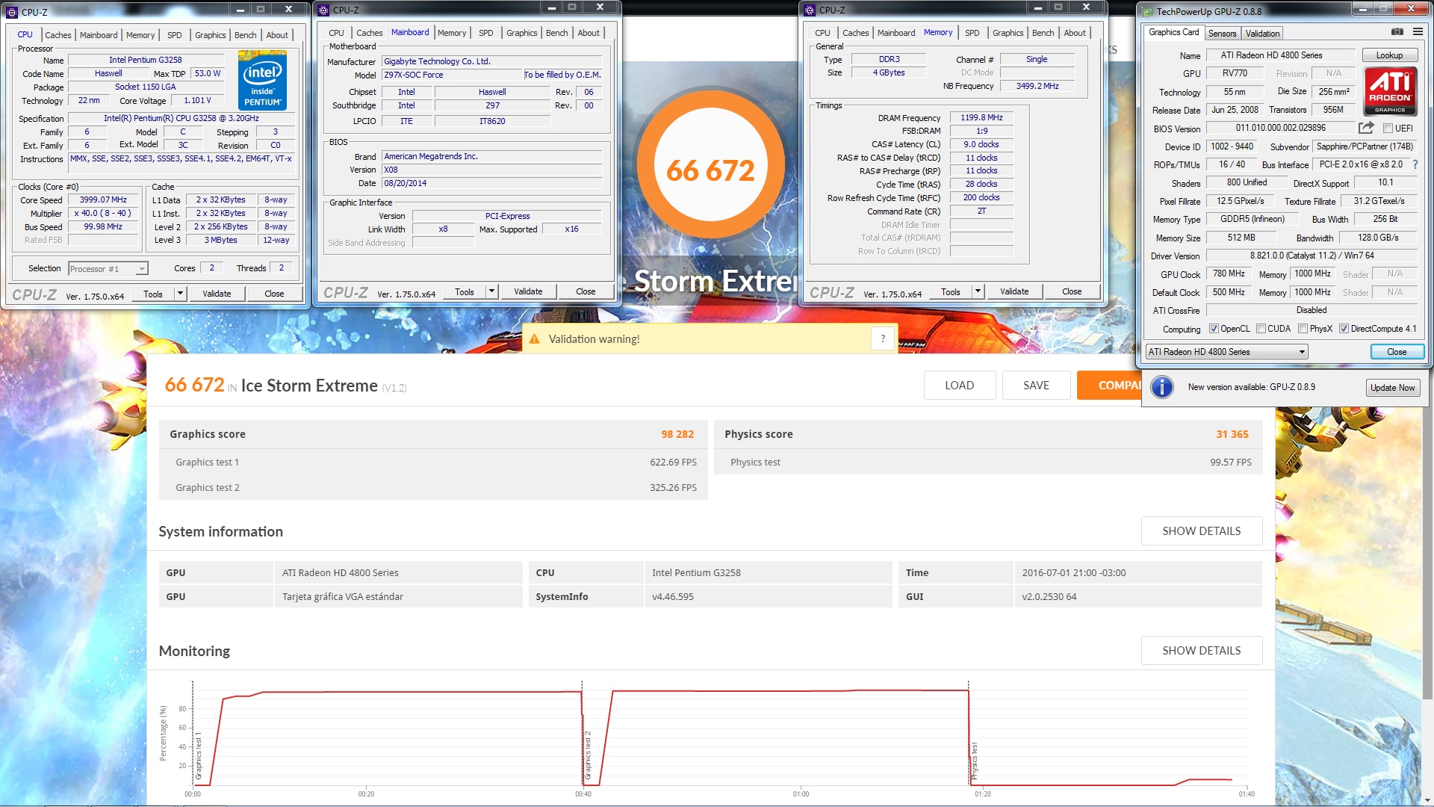The width and height of the screenshot is (1434, 807).
Task: Open the GPU-Z hamburger menu icon
Action: click(x=1418, y=32)
